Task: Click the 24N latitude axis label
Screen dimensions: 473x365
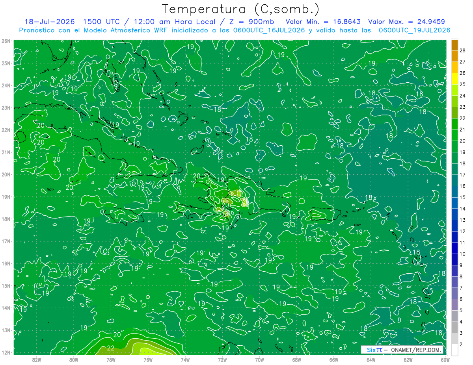Action: coord(6,85)
